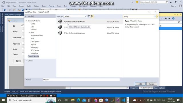Click the navigate backward toolbar icon

click(5, 10)
